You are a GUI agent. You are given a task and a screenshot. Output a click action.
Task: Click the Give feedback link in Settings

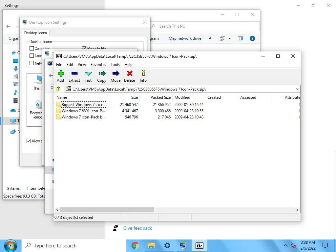point(137,228)
